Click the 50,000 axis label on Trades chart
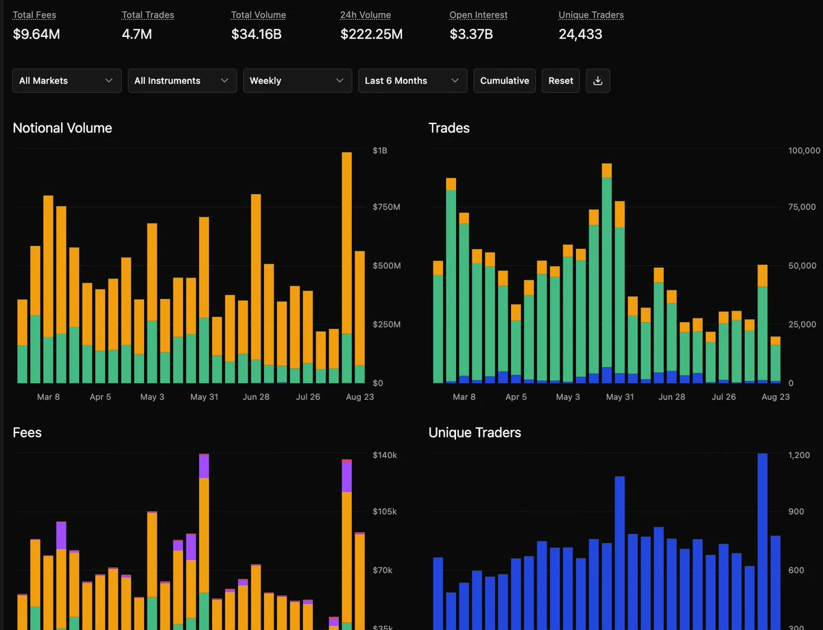The image size is (823, 630). (x=802, y=265)
